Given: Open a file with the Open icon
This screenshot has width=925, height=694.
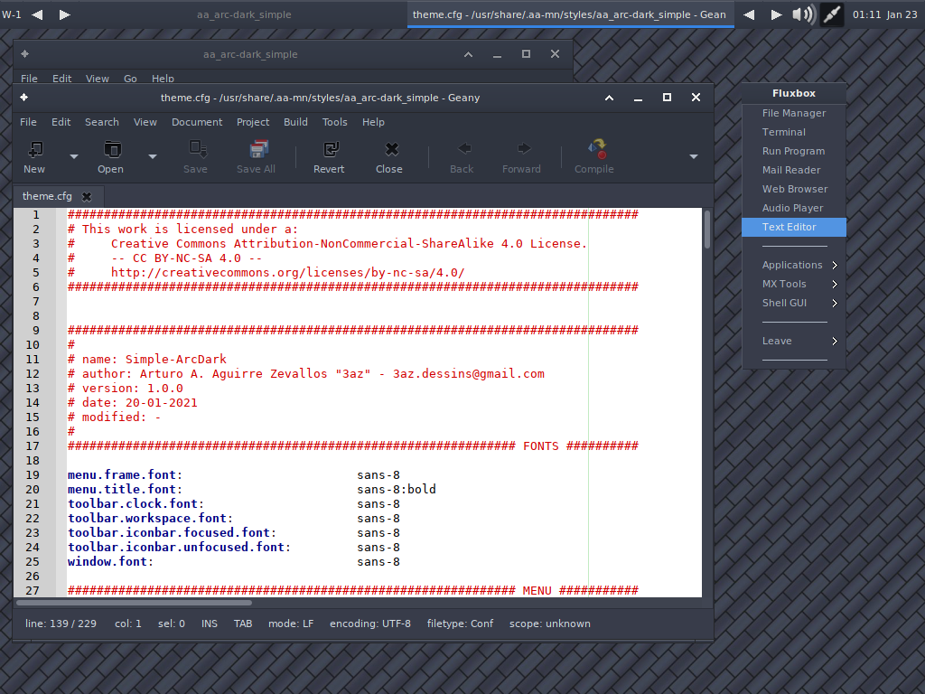Looking at the screenshot, I should click(112, 150).
